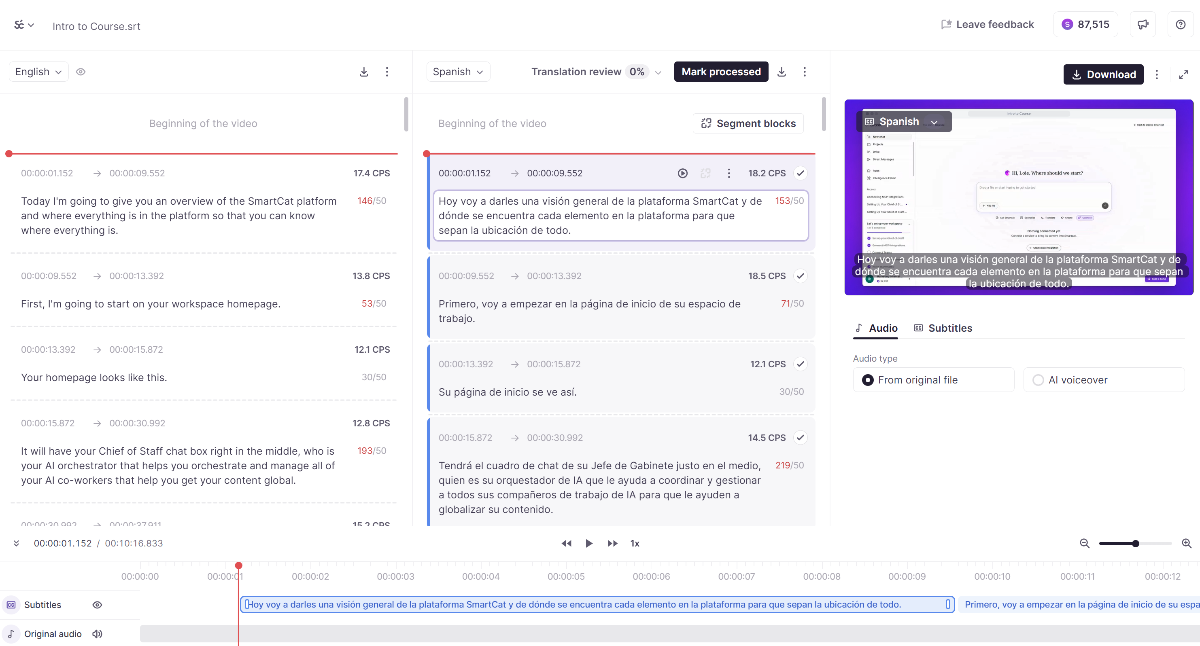
Task: Confirm the 18.5 CPS Spanish segment
Action: click(x=800, y=276)
